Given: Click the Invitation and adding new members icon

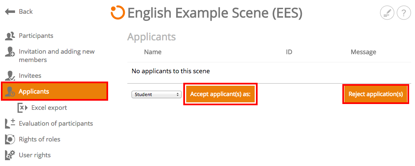Looking at the screenshot, I should [x=10, y=52].
